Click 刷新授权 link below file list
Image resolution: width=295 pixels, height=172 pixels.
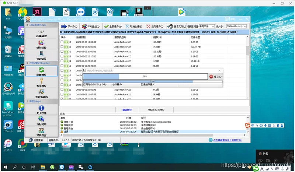(127, 110)
